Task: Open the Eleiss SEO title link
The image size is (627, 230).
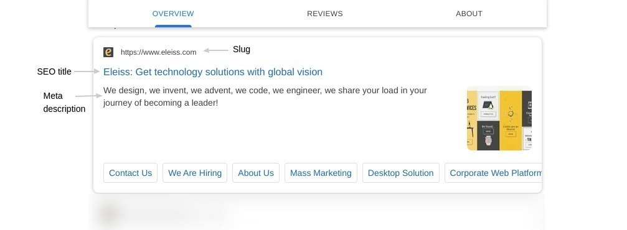Action: click(x=213, y=72)
